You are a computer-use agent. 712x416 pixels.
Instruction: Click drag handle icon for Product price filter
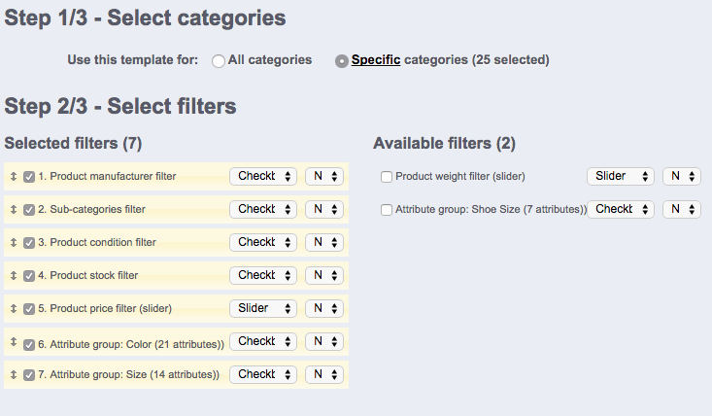pyautogui.click(x=14, y=309)
